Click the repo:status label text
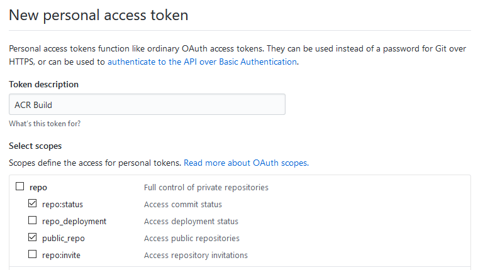 [62, 204]
